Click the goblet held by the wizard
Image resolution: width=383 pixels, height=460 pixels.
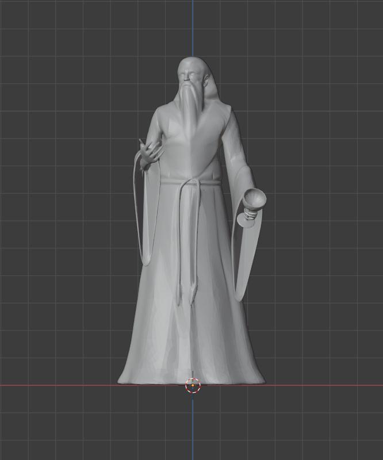pyautogui.click(x=252, y=208)
